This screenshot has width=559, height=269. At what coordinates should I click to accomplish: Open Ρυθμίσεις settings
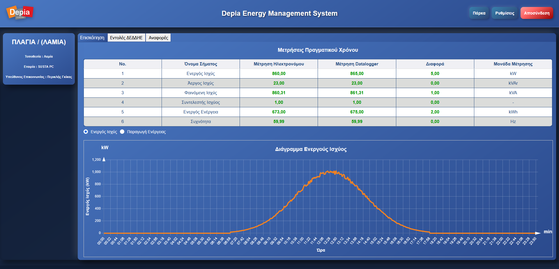[505, 13]
